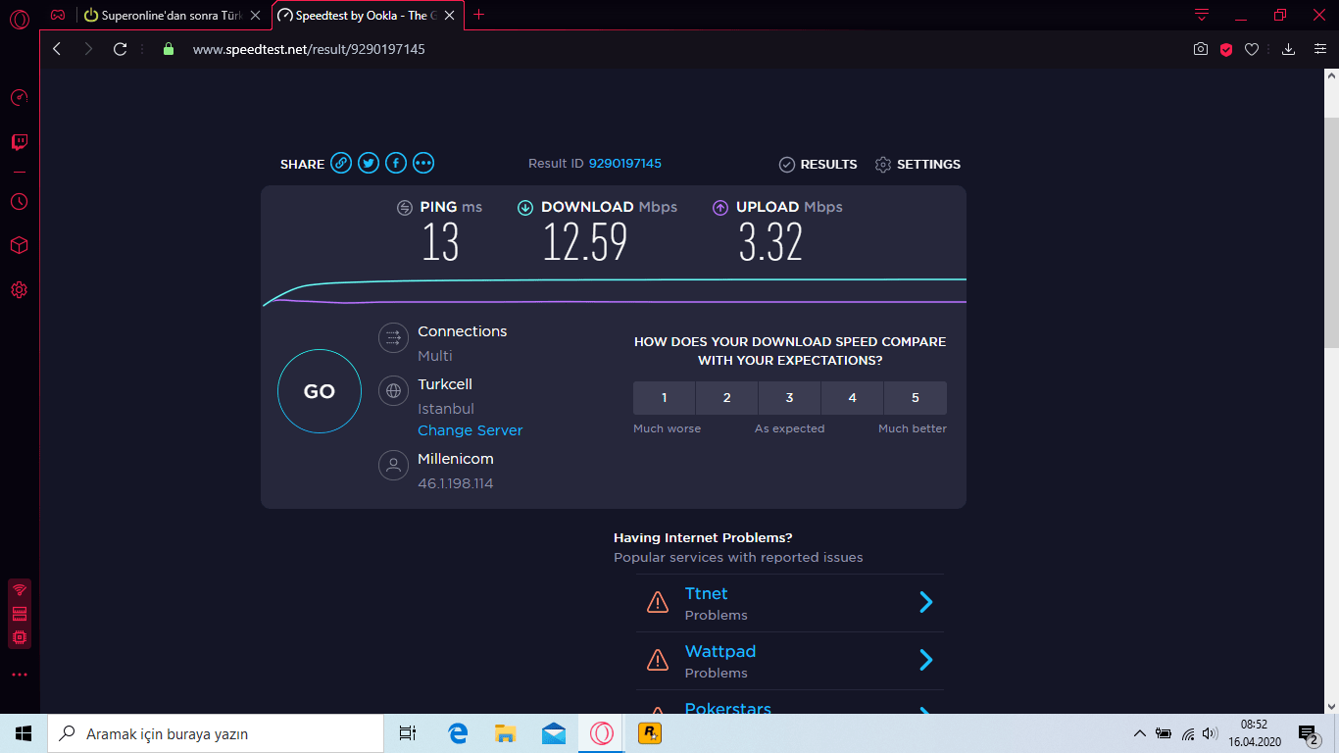Click Turkcell server globe icon

(393, 390)
